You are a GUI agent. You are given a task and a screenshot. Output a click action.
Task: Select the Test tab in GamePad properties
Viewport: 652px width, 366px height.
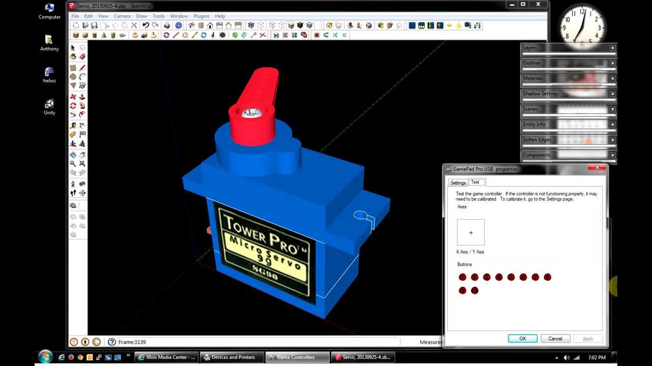tap(475, 182)
